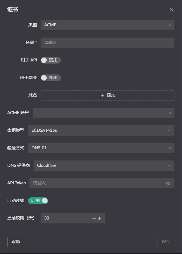Close the 证书 dialog with X icon

pos(172,10)
